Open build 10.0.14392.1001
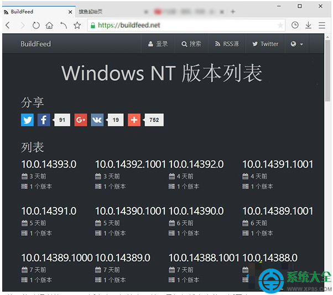 [x=130, y=164]
